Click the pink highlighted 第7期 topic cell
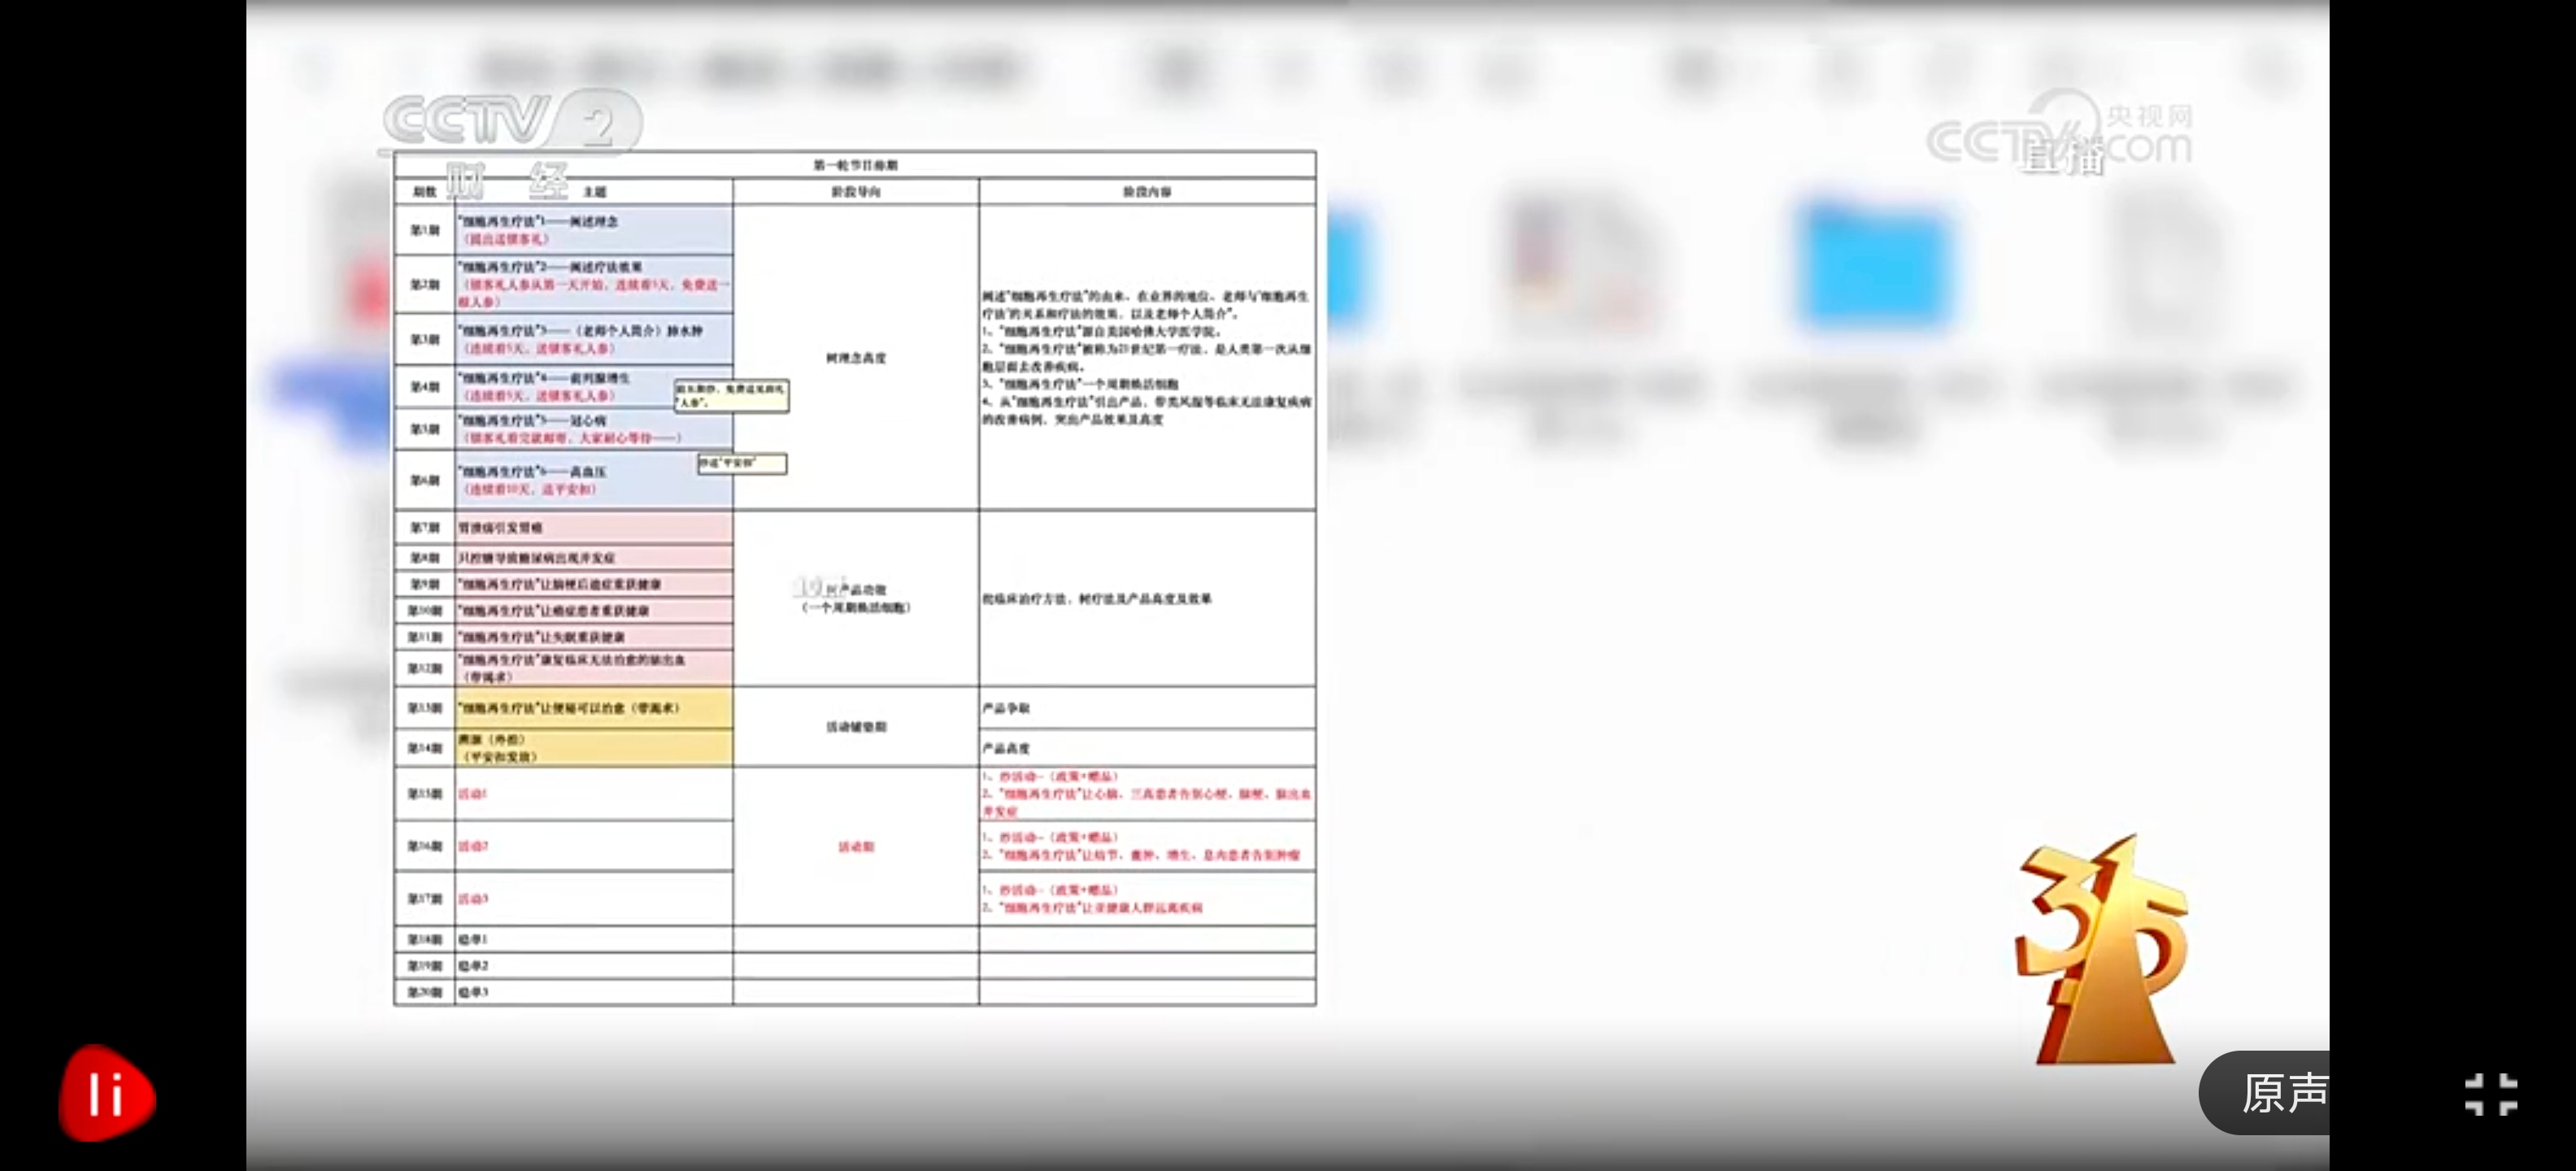Screen dimensions: 2576x1171 tap(593, 527)
